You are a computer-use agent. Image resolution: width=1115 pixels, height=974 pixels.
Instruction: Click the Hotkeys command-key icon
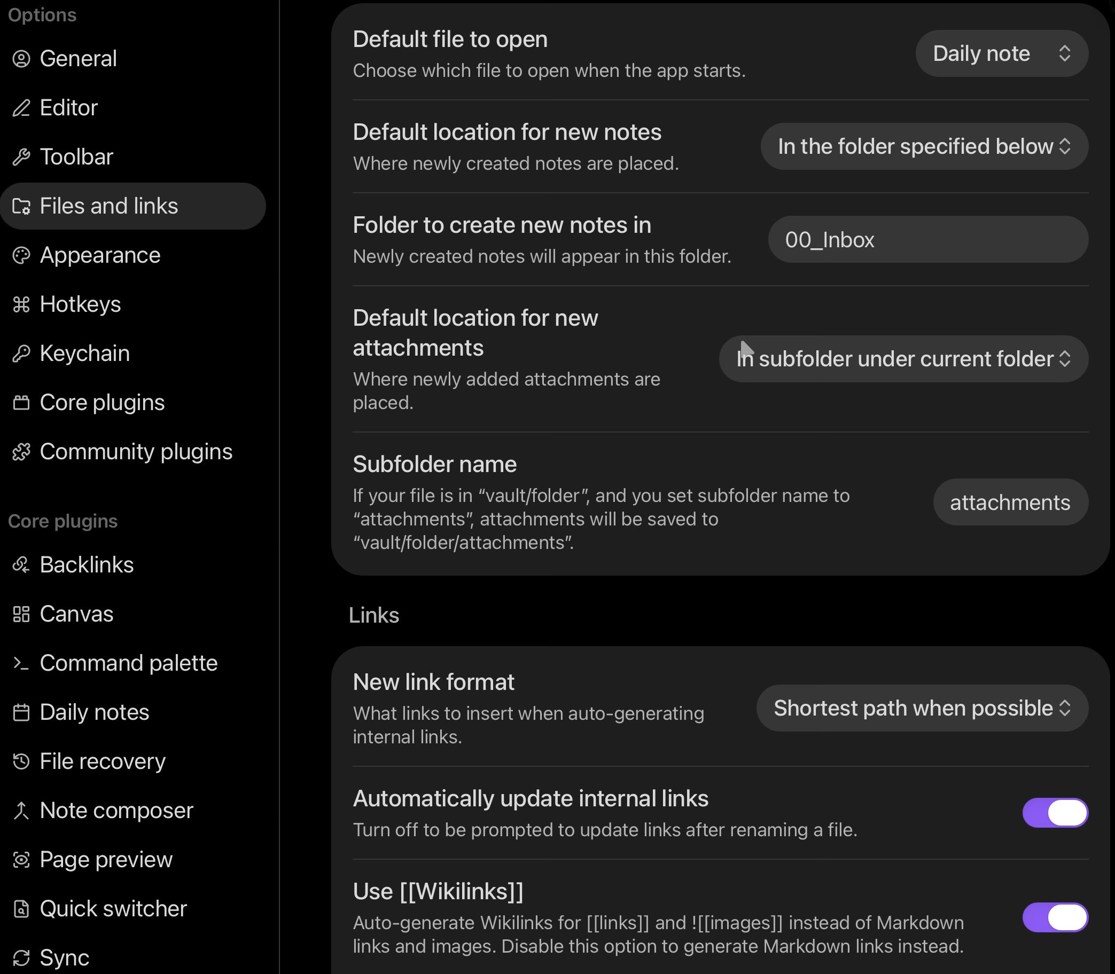pos(21,304)
